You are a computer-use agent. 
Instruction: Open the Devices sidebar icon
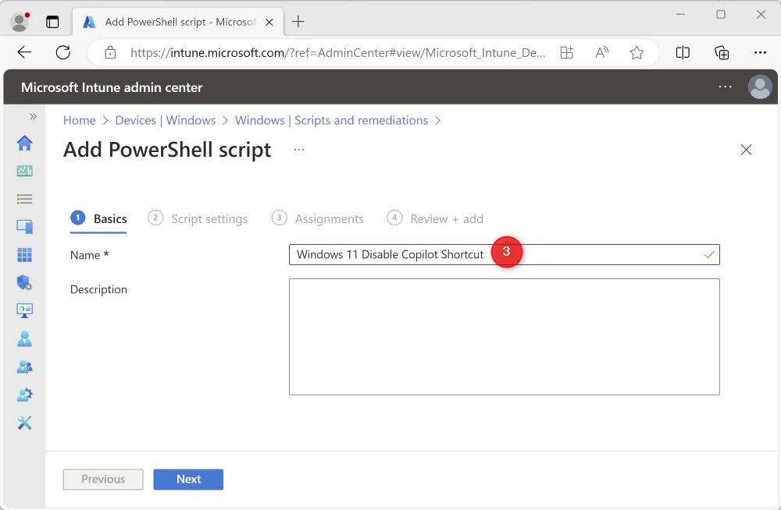[24, 227]
